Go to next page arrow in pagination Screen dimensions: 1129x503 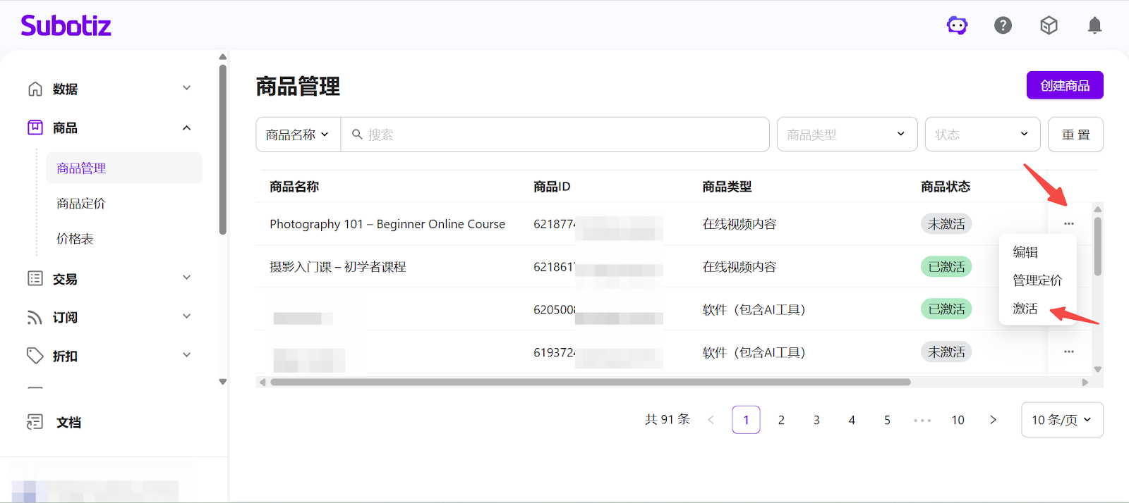pyautogui.click(x=993, y=420)
